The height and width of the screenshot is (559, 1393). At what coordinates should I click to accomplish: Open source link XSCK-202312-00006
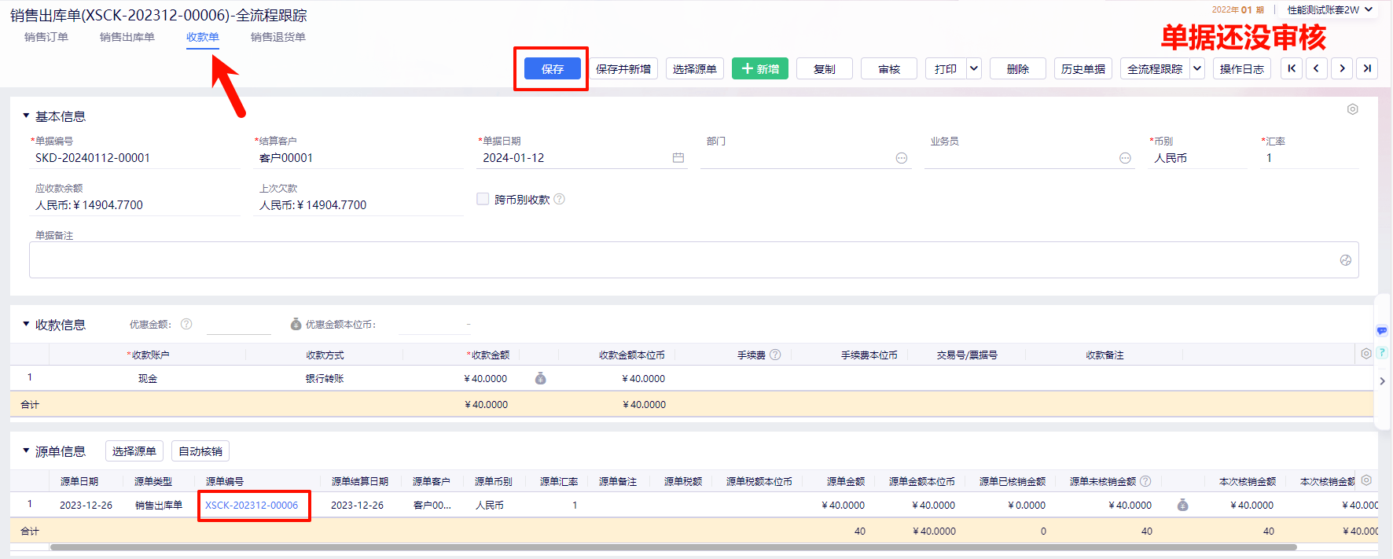point(252,505)
